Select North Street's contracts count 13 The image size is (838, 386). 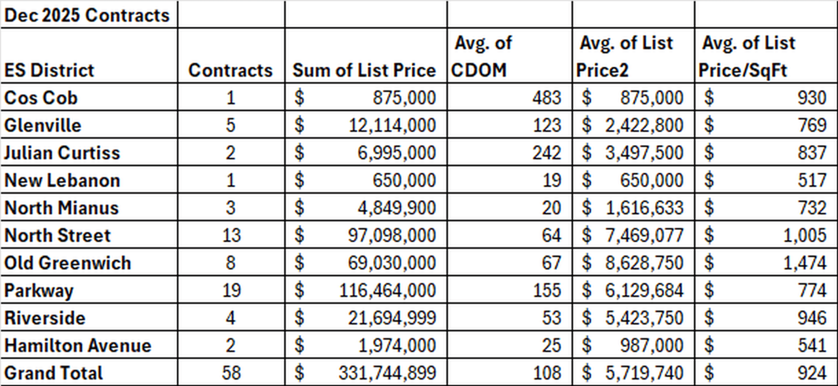click(231, 235)
